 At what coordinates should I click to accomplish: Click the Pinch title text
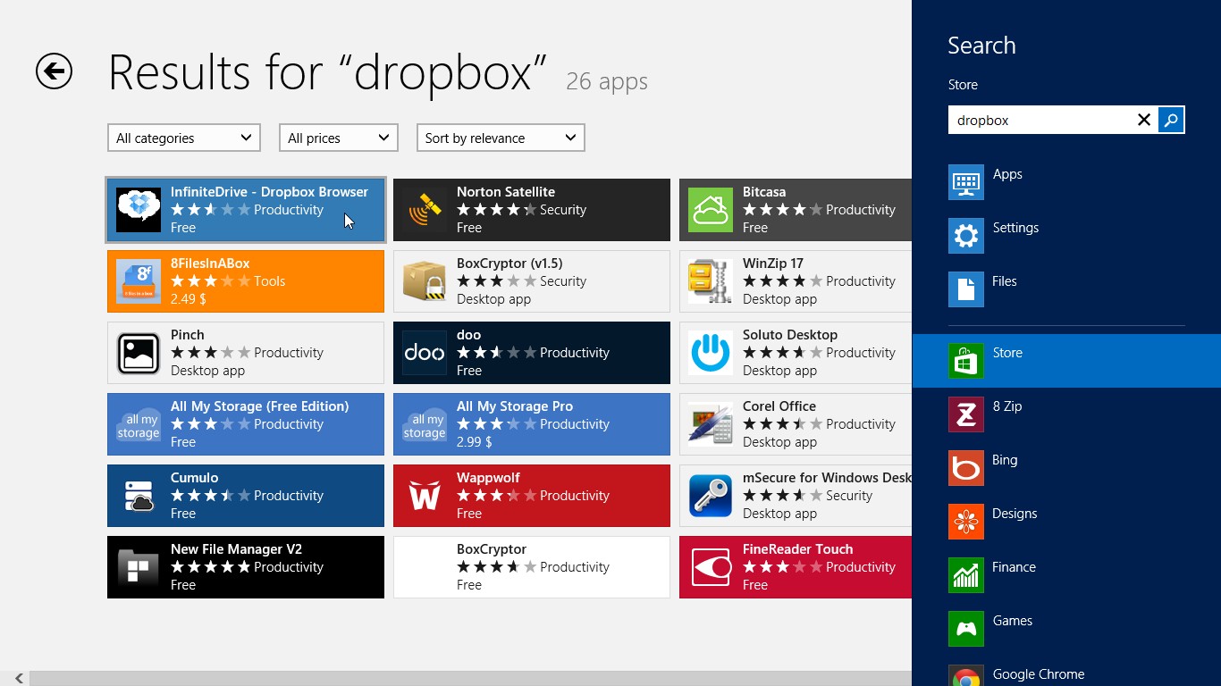(188, 335)
